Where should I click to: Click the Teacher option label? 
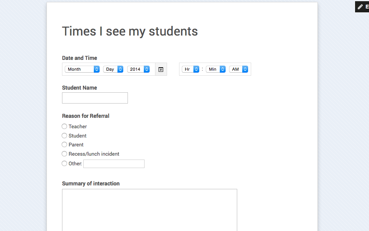(78, 126)
